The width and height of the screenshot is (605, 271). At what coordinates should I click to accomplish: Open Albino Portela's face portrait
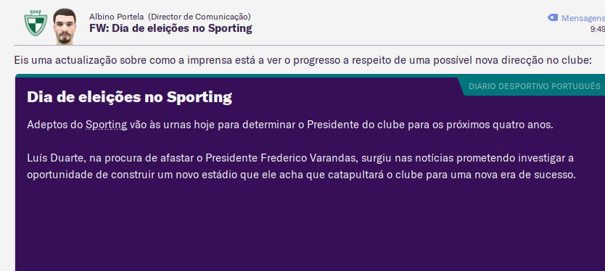click(x=64, y=26)
